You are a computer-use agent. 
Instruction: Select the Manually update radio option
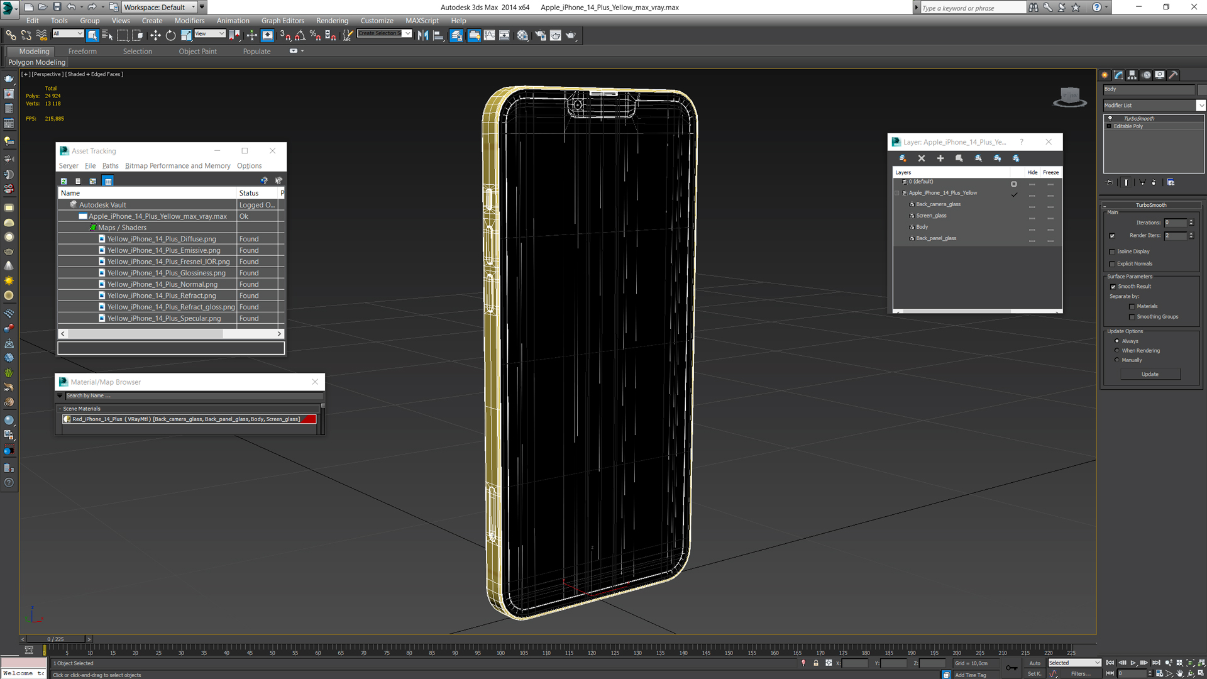[x=1117, y=360]
